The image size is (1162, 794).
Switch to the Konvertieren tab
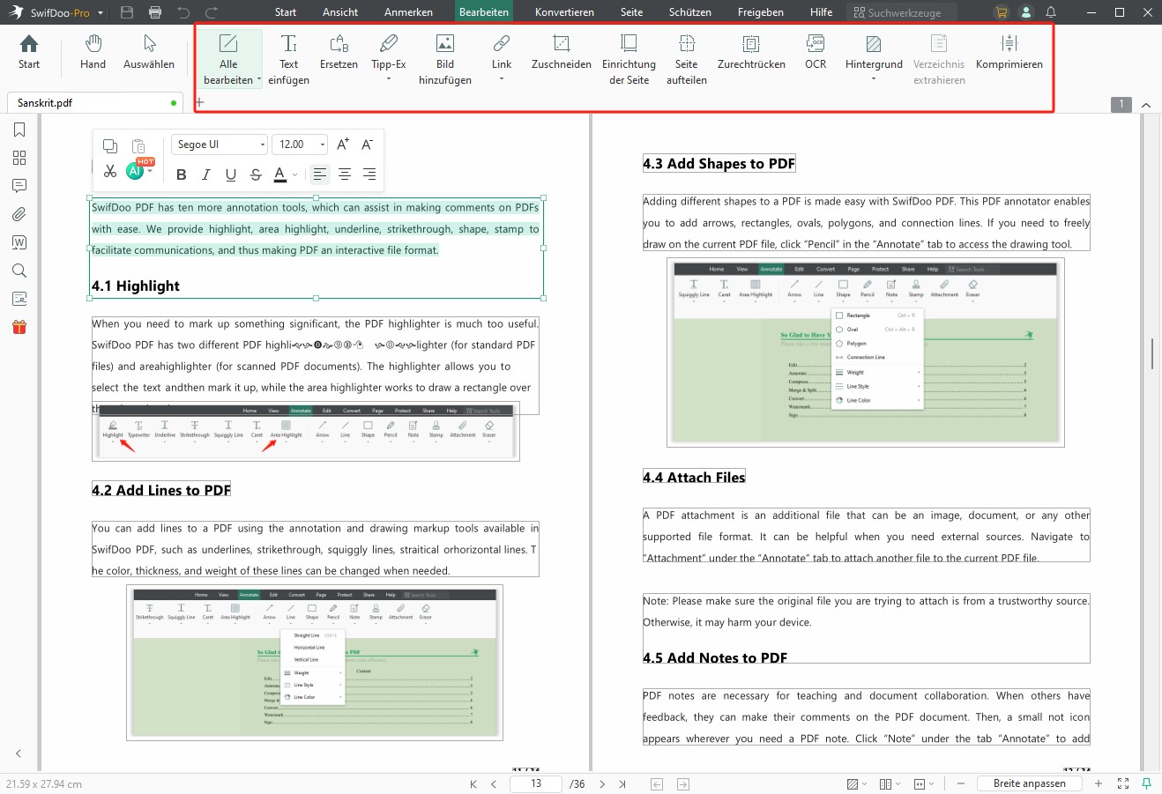pyautogui.click(x=564, y=12)
